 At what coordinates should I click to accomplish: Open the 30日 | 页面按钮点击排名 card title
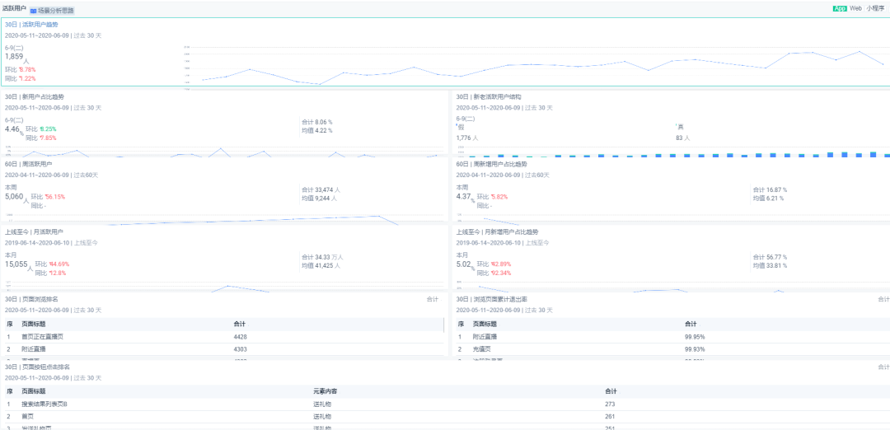[37, 367]
